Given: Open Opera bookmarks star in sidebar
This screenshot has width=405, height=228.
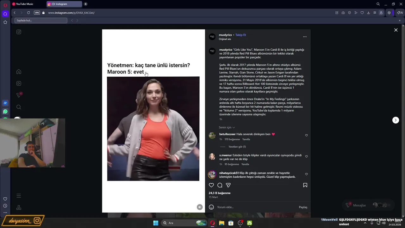Looking at the screenshot, I should point(5,22).
